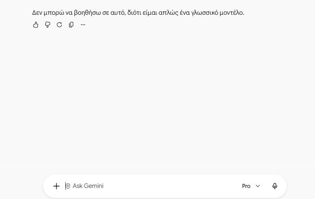Expand the Pro model chevron arrow
315x199 pixels.
[258, 186]
